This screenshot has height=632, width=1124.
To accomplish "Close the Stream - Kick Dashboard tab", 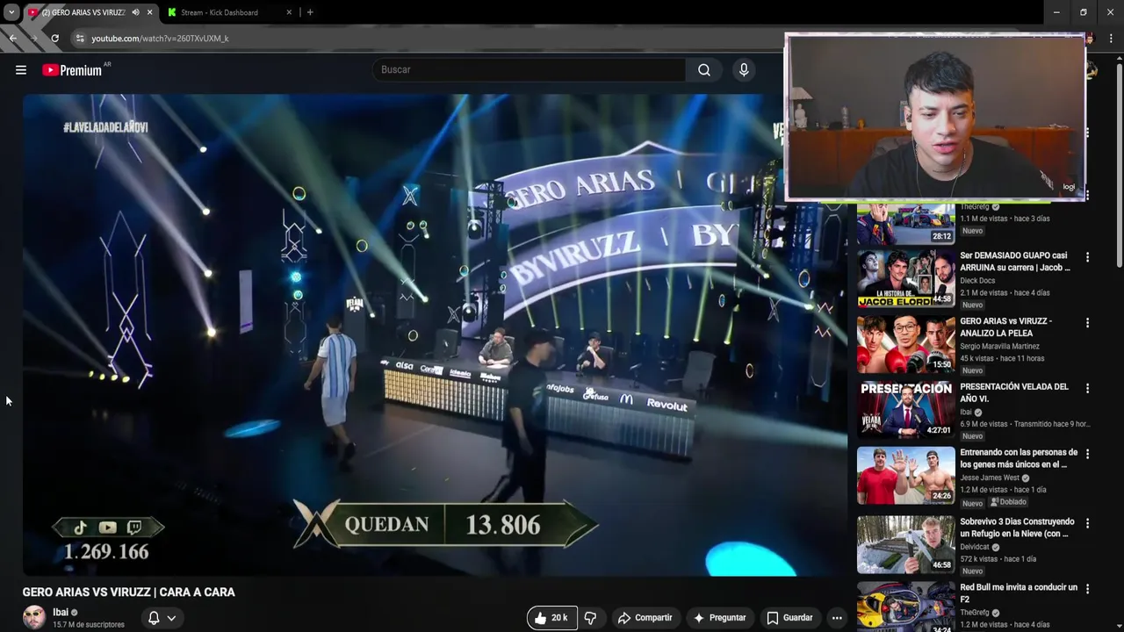I will click(290, 12).
